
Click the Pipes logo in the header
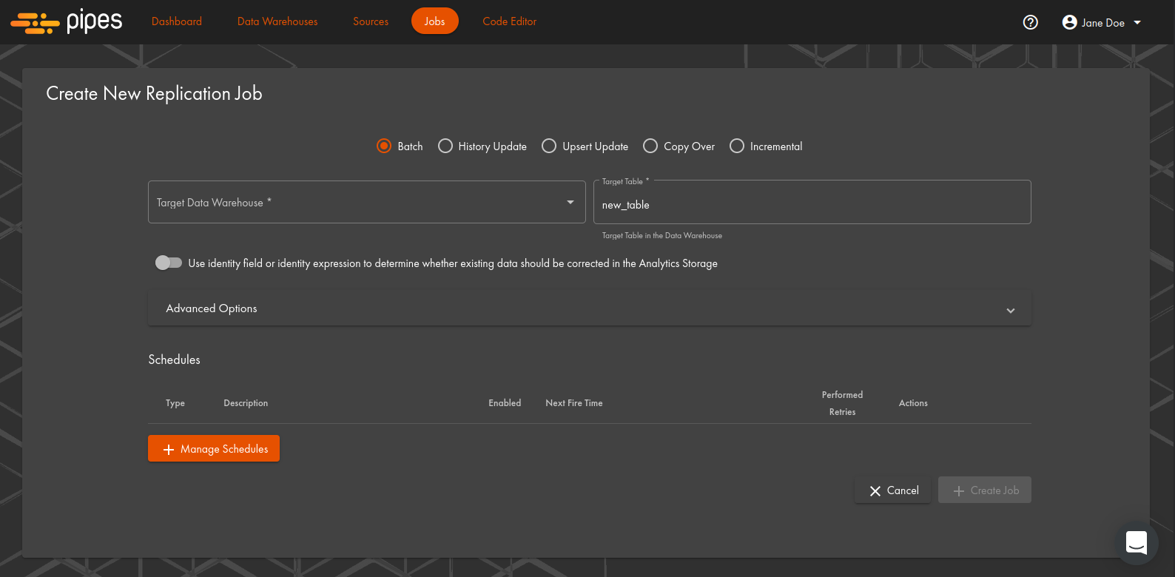click(67, 22)
